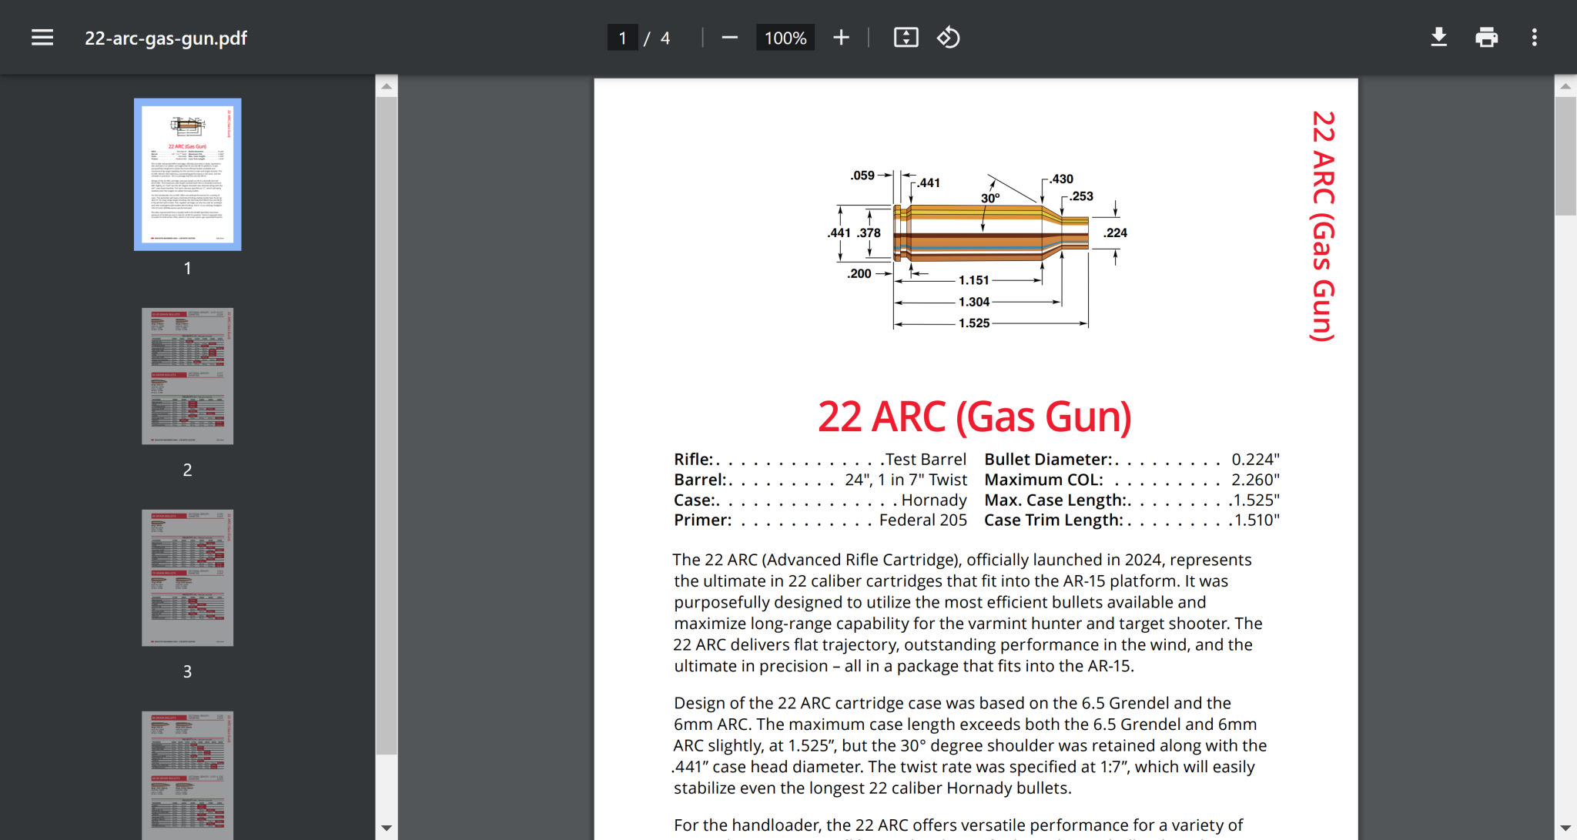Click the 100% zoom level field
This screenshot has height=840, width=1577.
785,38
